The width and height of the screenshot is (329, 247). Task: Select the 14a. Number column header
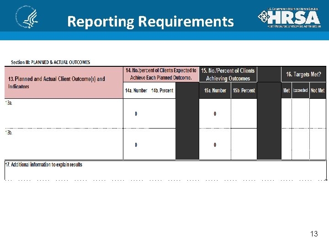click(x=136, y=91)
